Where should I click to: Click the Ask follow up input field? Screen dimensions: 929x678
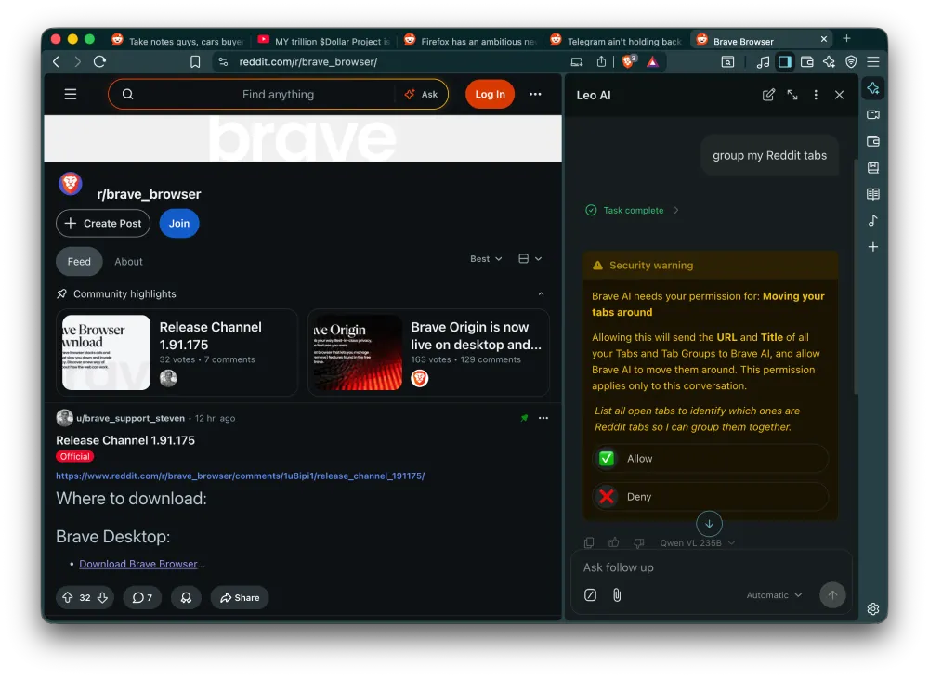(710, 567)
